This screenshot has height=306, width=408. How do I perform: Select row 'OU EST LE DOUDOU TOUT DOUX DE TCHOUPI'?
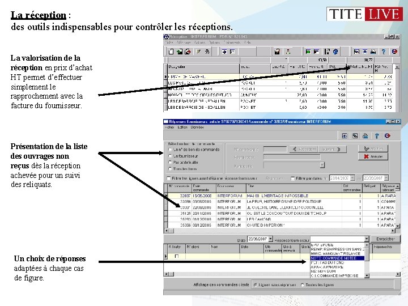pos(282,214)
